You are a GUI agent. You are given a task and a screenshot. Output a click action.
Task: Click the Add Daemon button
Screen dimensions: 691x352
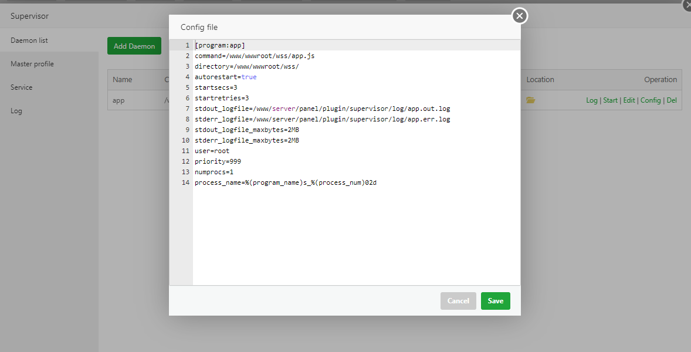click(134, 46)
